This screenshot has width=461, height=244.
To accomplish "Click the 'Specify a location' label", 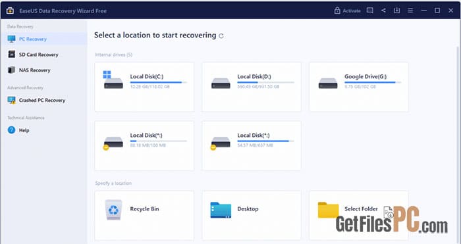I will (x=113, y=183).
